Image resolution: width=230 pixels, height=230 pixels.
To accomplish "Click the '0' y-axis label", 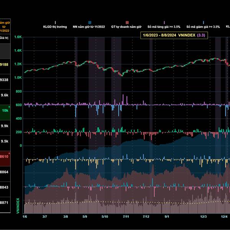I will point(21,146).
